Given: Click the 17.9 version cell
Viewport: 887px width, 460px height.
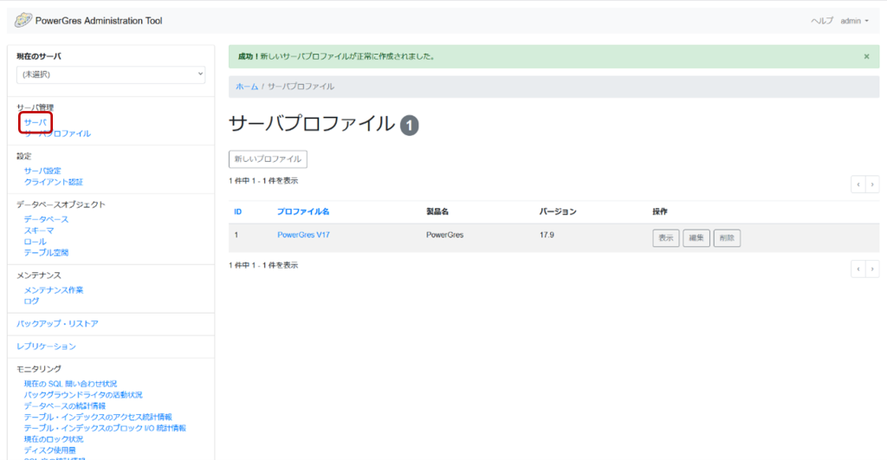Looking at the screenshot, I should tap(547, 235).
